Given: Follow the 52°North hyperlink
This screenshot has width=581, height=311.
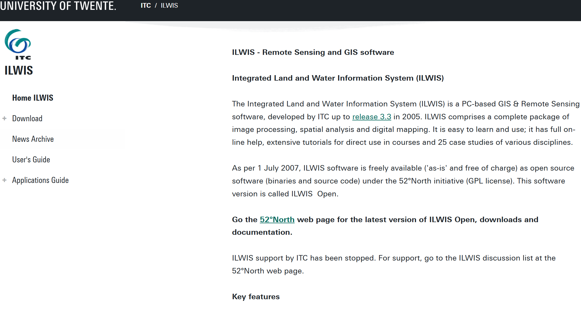Looking at the screenshot, I should [277, 220].
